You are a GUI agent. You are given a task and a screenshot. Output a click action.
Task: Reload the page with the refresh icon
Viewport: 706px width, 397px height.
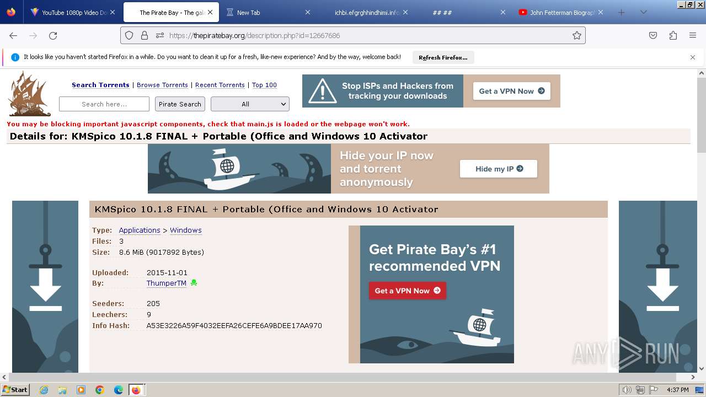click(53, 35)
